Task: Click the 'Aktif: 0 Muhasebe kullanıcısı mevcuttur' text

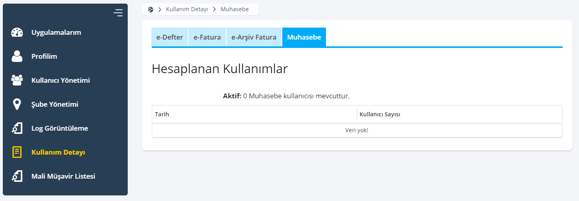Action: pos(286,96)
